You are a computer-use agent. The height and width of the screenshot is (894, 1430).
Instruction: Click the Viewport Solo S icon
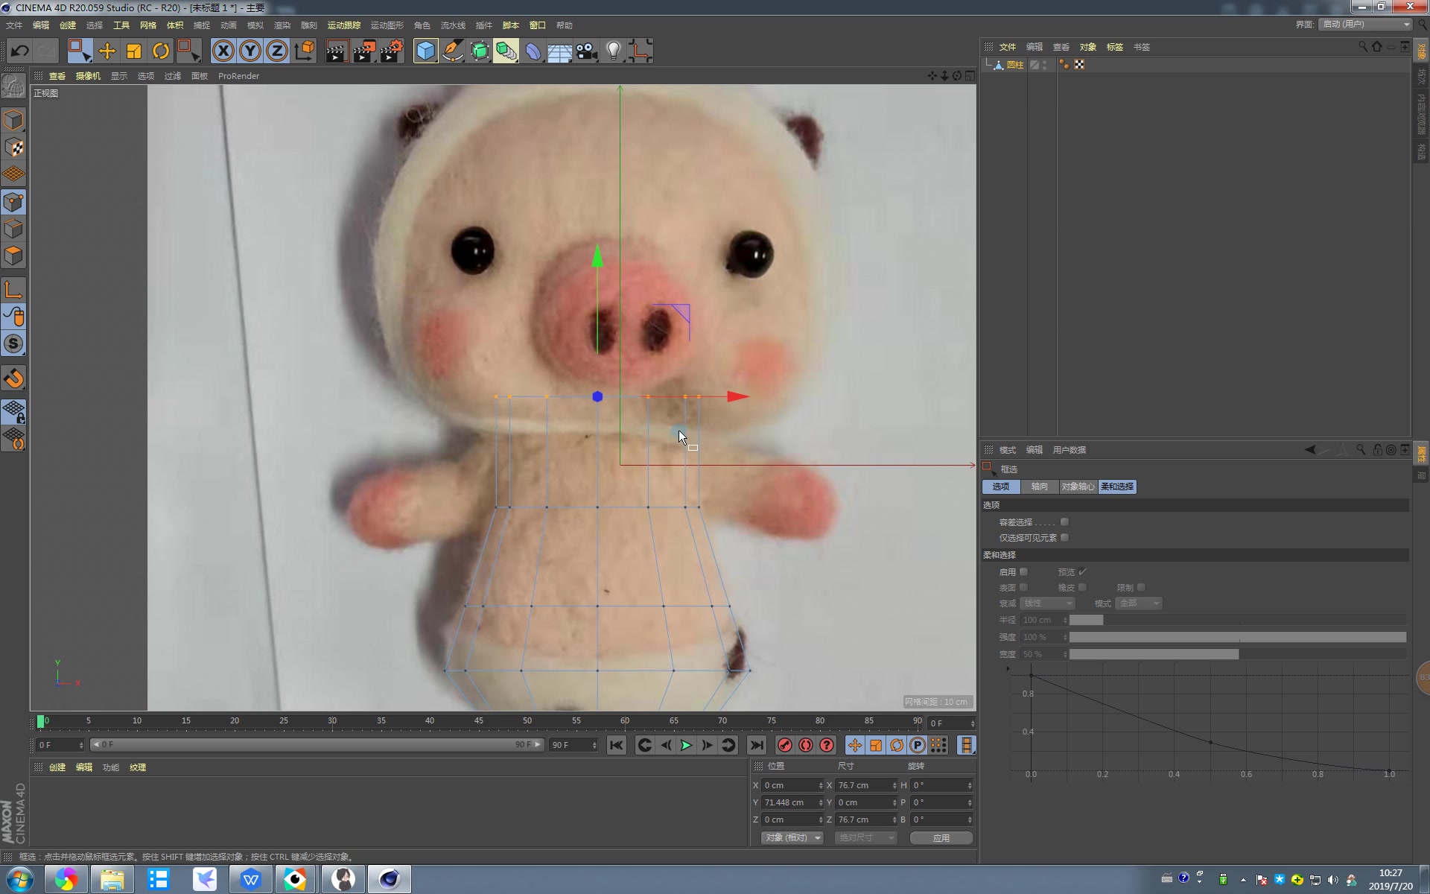coord(13,343)
